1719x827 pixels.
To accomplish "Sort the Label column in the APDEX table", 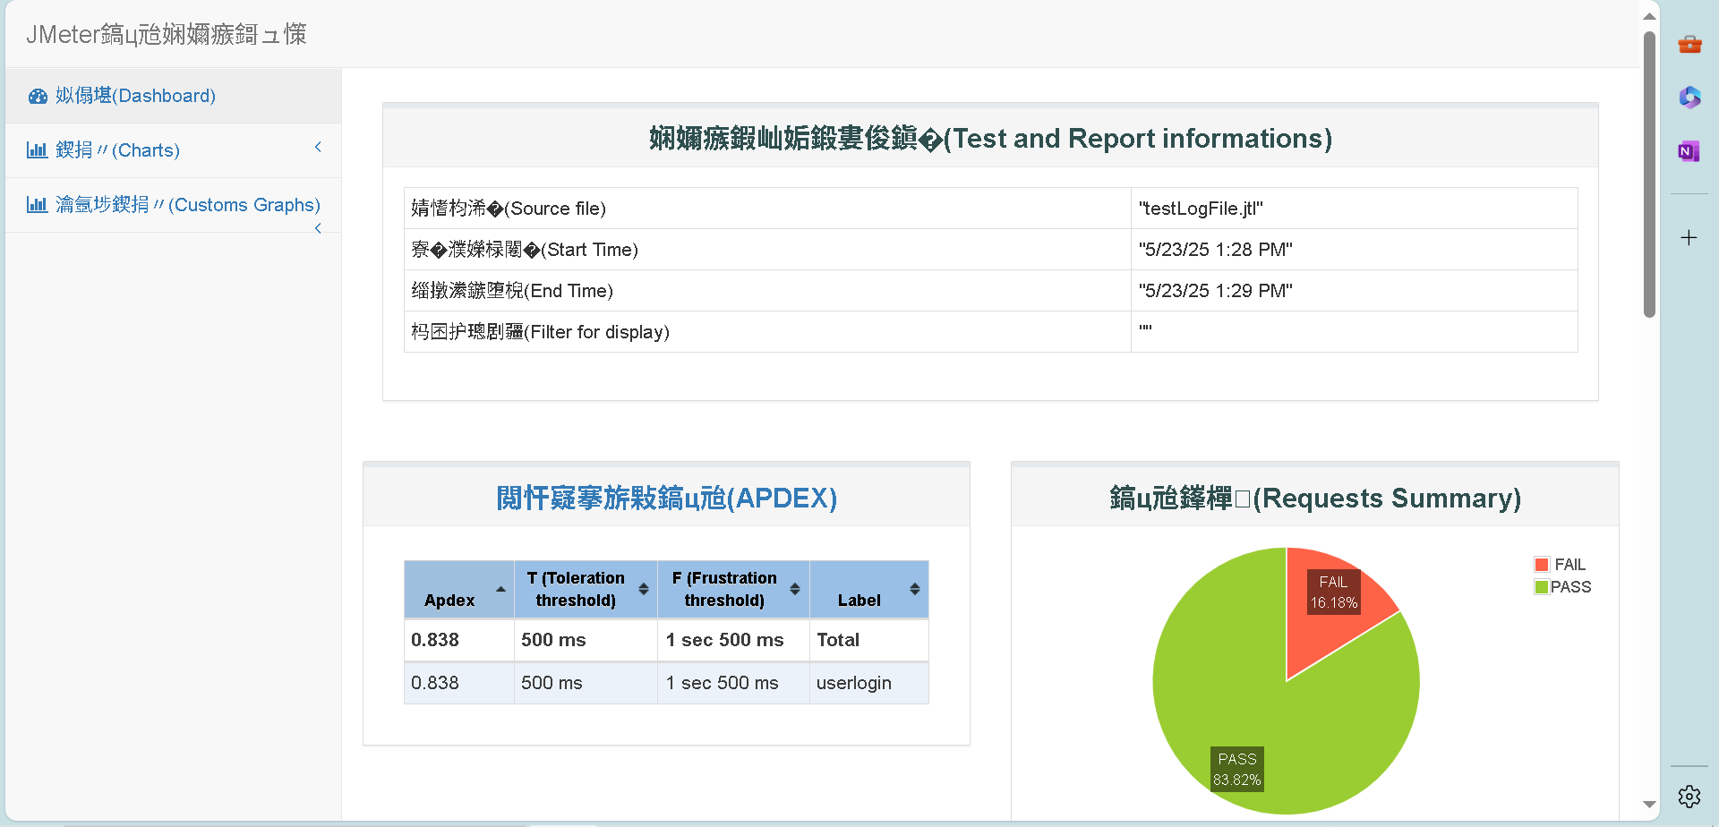I will pyautogui.click(x=915, y=589).
